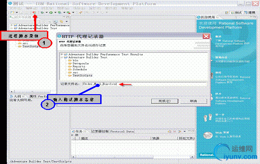Open the navigator view menu dropdown
260x164 pixels.
click(x=67, y=22)
